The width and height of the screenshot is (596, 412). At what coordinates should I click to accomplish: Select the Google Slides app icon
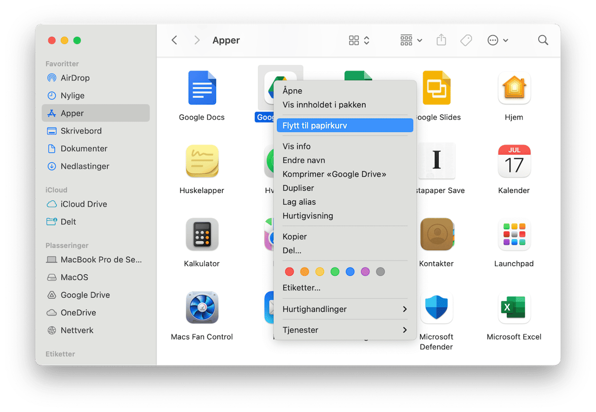click(x=436, y=88)
